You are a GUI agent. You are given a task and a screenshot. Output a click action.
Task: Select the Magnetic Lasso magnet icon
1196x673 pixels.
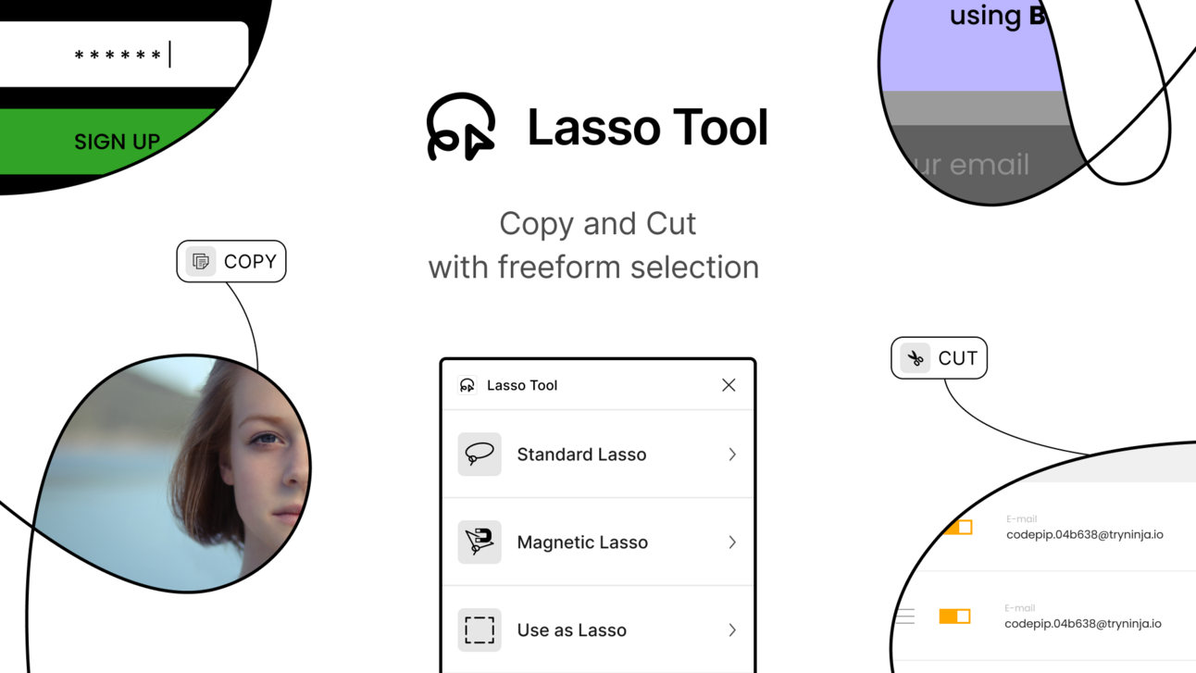[480, 542]
